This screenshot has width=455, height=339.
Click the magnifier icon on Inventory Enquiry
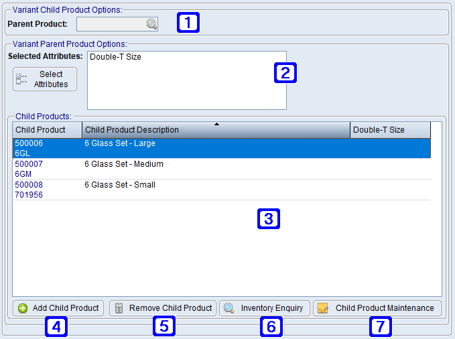click(229, 308)
